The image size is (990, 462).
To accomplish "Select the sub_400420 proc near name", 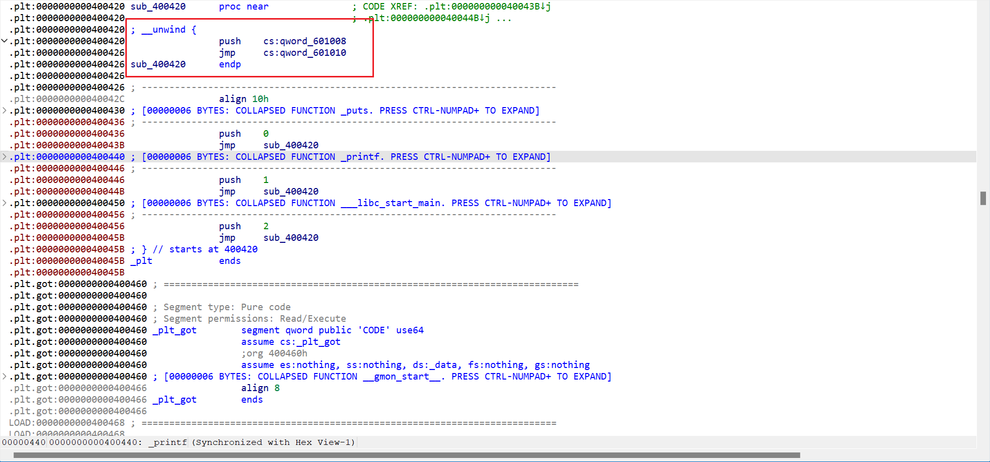I will point(158,7).
